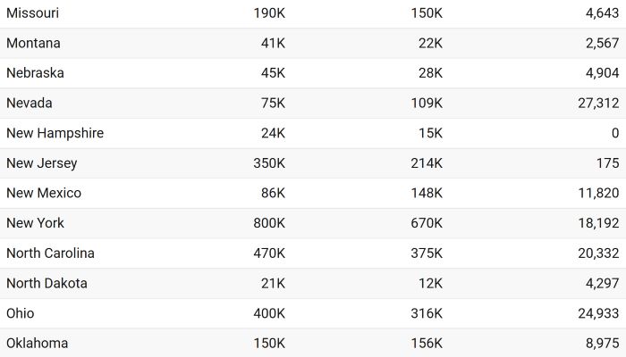Select the Ohio row label
Image resolution: width=626 pixels, height=357 pixels.
click(21, 313)
